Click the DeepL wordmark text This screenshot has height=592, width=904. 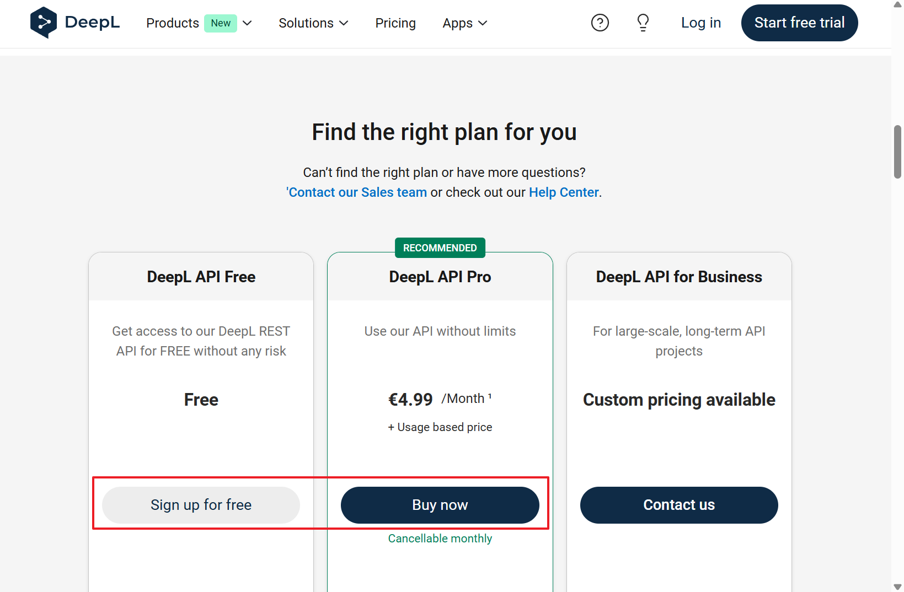click(92, 23)
